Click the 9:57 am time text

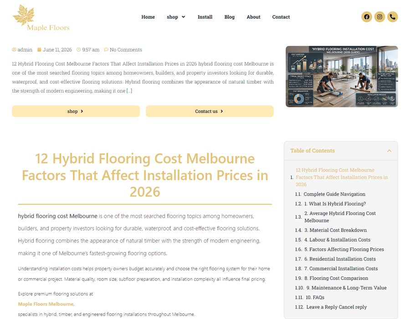[91, 50]
